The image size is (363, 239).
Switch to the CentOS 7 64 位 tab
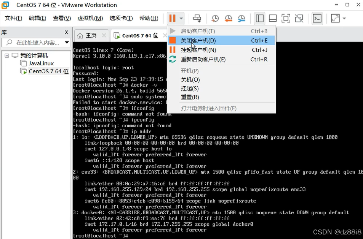point(140,36)
